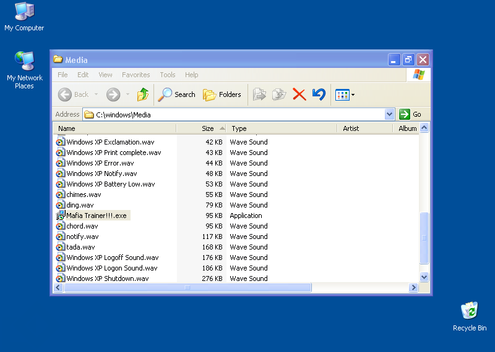Click the Copy To toolbar icon

[279, 94]
